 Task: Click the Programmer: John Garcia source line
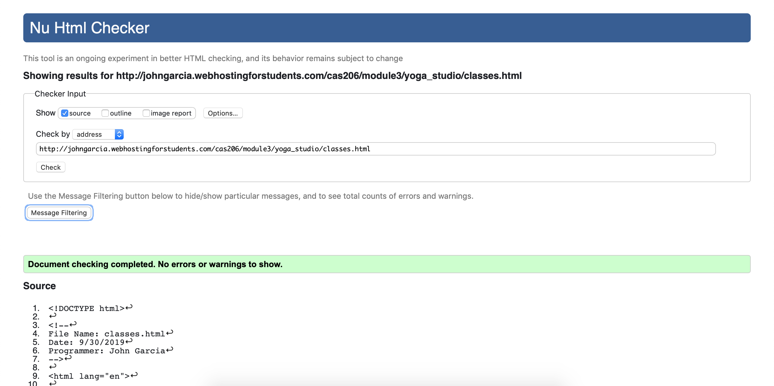coord(106,351)
